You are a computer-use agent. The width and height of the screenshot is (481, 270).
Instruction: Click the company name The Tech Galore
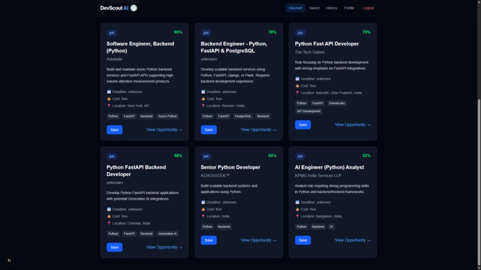pyautogui.click(x=310, y=52)
